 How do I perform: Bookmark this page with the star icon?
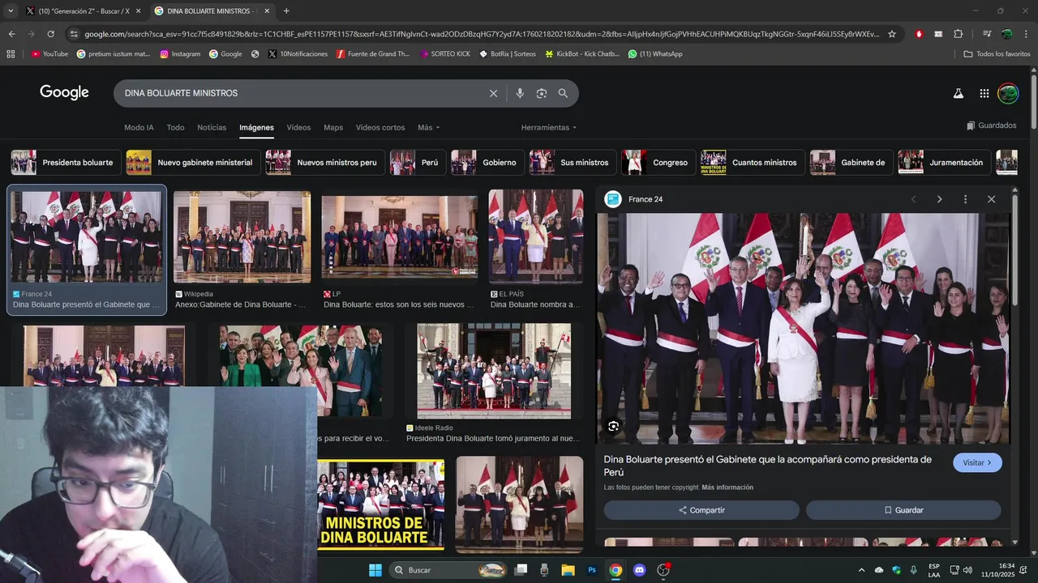tap(892, 34)
